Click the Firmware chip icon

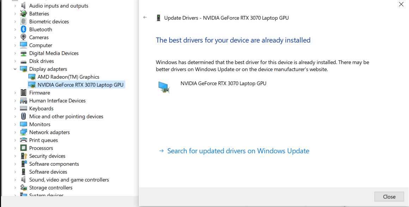pyautogui.click(x=24, y=93)
